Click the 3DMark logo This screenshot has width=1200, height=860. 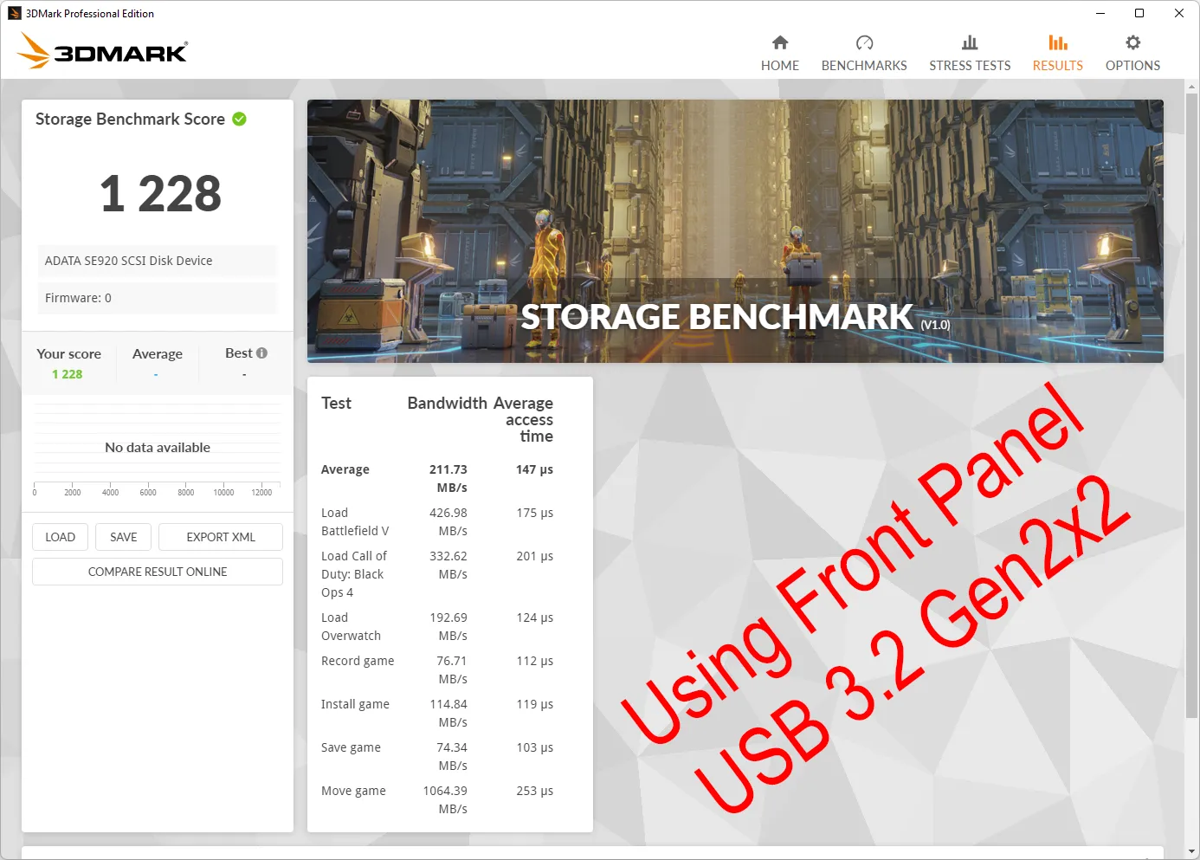[x=102, y=50]
